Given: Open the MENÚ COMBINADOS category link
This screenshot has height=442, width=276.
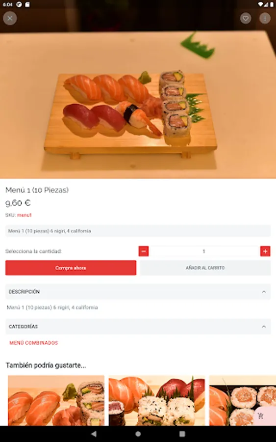Looking at the screenshot, I should pos(34,343).
